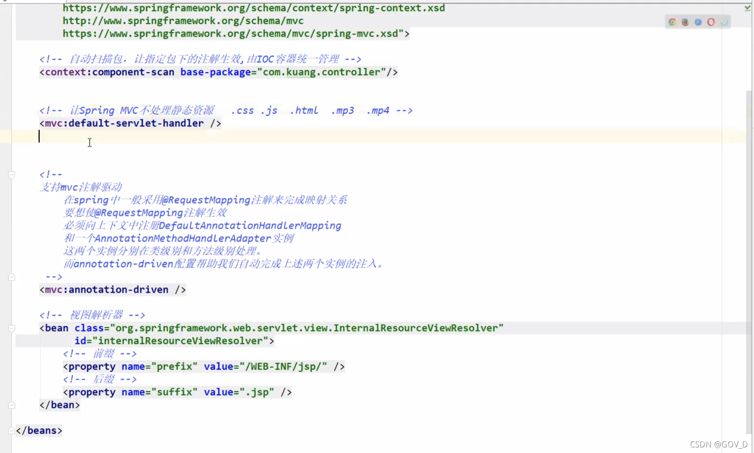The image size is (754, 453).
Task: Collapse the mvc annotation comment block start
Action: 12,175
